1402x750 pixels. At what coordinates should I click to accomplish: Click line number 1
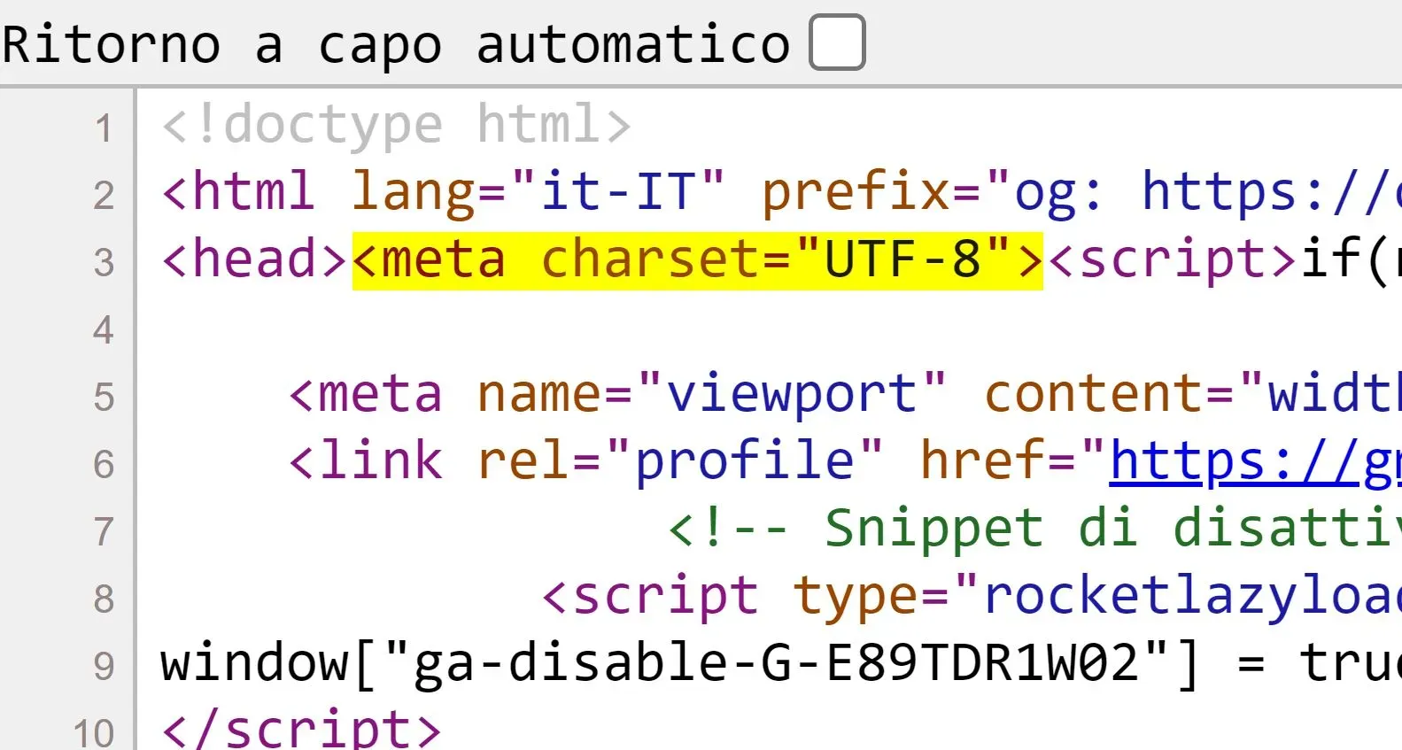pyautogui.click(x=104, y=128)
